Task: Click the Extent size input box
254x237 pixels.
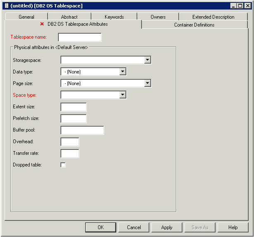Action: (73, 107)
